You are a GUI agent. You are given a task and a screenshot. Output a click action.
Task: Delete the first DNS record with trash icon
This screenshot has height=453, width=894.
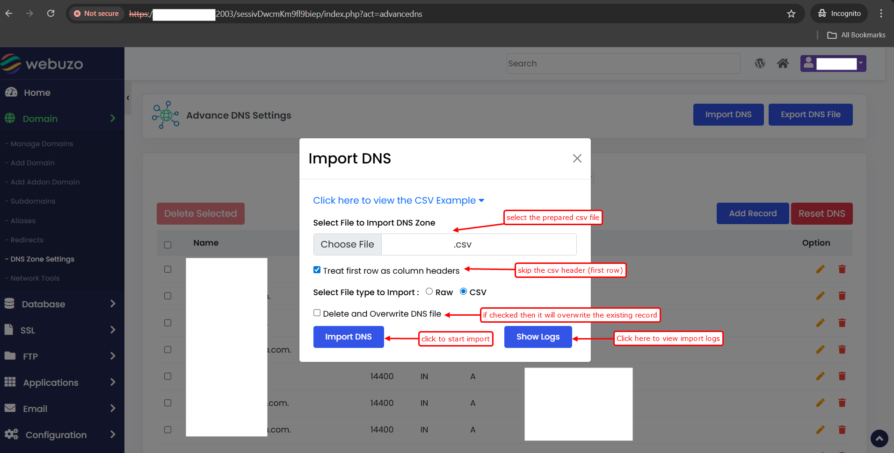842,269
